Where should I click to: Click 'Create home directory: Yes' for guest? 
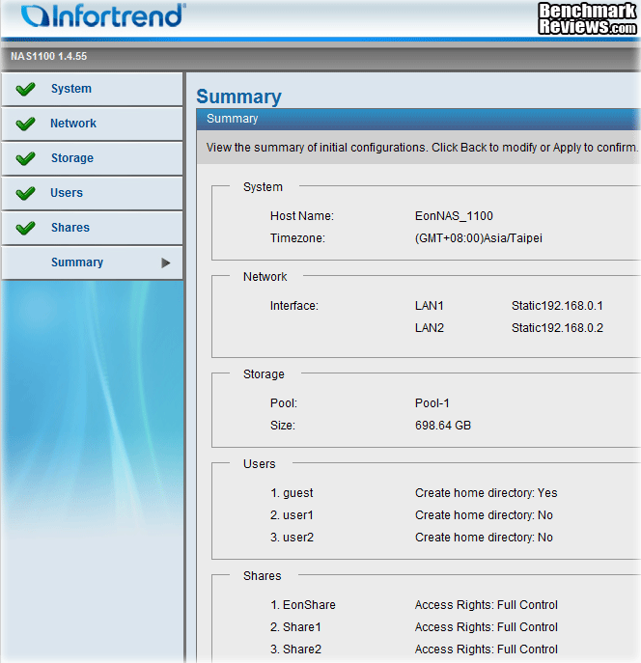click(486, 493)
